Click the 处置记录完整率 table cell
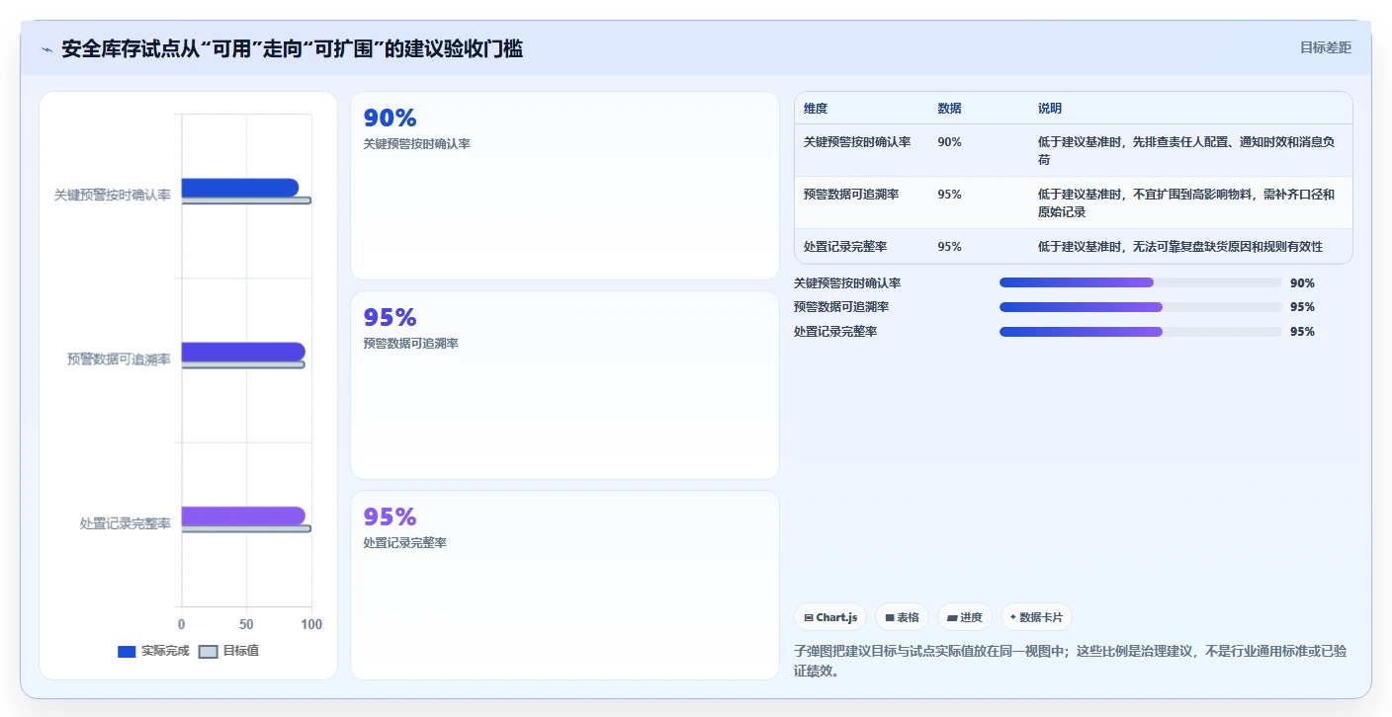1392x717 pixels. pos(845,247)
